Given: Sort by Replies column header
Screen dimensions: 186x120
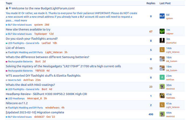Looking at the screenshot, I should tap(151, 3).
